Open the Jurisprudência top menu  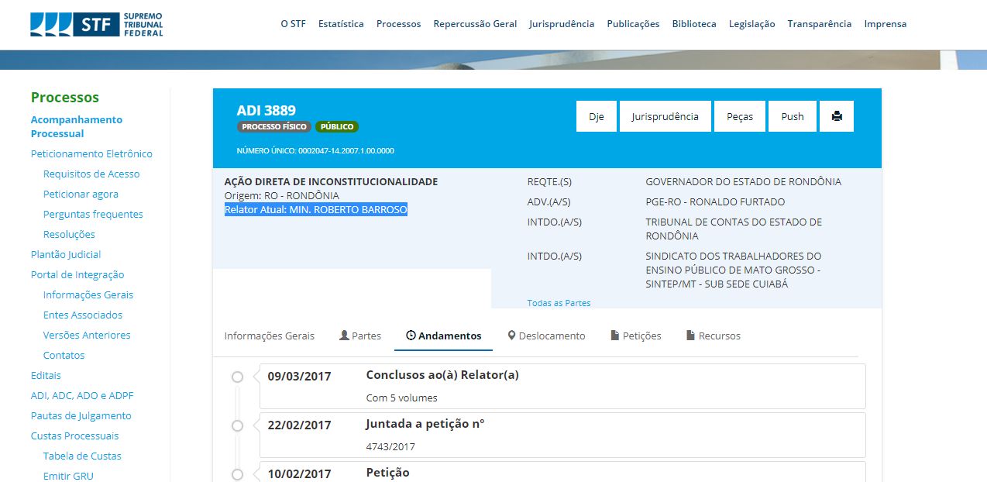point(562,24)
